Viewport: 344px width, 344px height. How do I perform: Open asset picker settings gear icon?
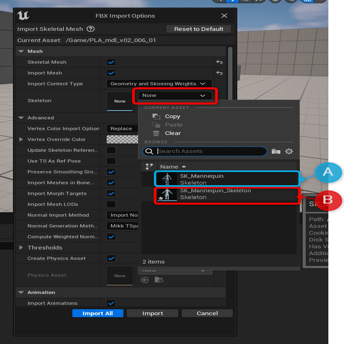pos(289,151)
